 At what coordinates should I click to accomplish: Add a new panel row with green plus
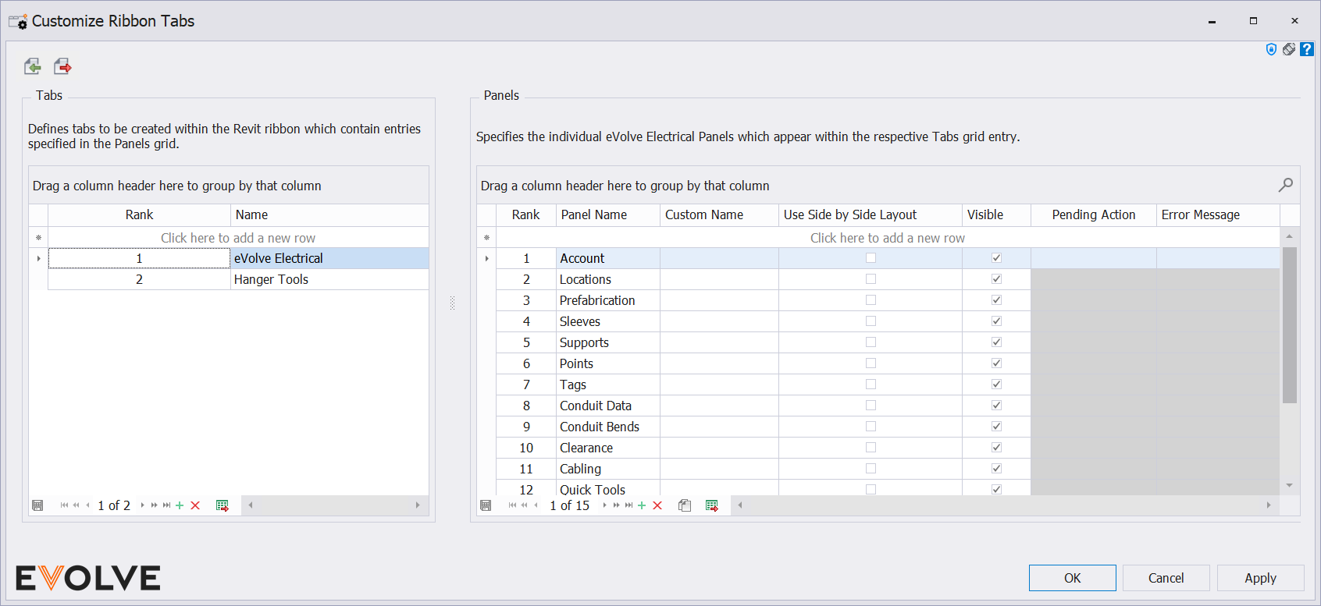[642, 505]
